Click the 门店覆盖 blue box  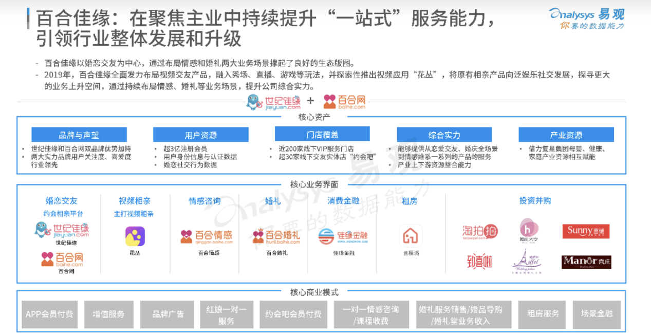[322, 134]
